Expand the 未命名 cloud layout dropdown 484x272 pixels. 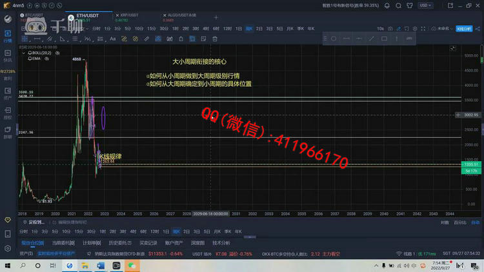442,28
